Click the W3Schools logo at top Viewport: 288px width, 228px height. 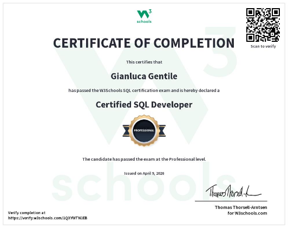[144, 17]
